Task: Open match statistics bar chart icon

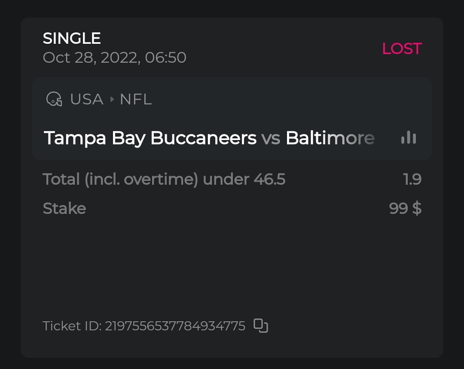Action: point(408,138)
